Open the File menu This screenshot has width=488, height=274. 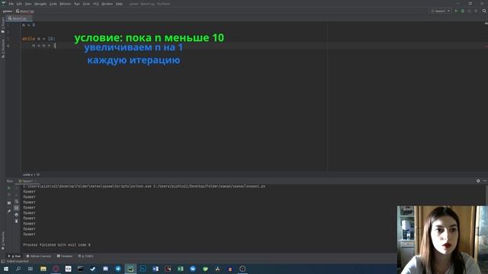(11, 4)
